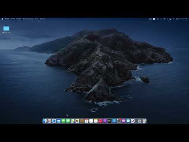Click the Wi-Fi status icon in the menu bar
The height and width of the screenshot is (142, 189).
pos(164,19)
